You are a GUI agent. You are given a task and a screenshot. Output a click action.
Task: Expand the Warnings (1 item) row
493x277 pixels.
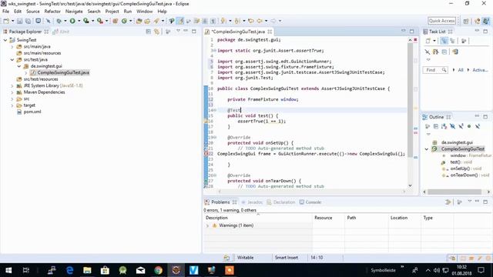[207, 225]
